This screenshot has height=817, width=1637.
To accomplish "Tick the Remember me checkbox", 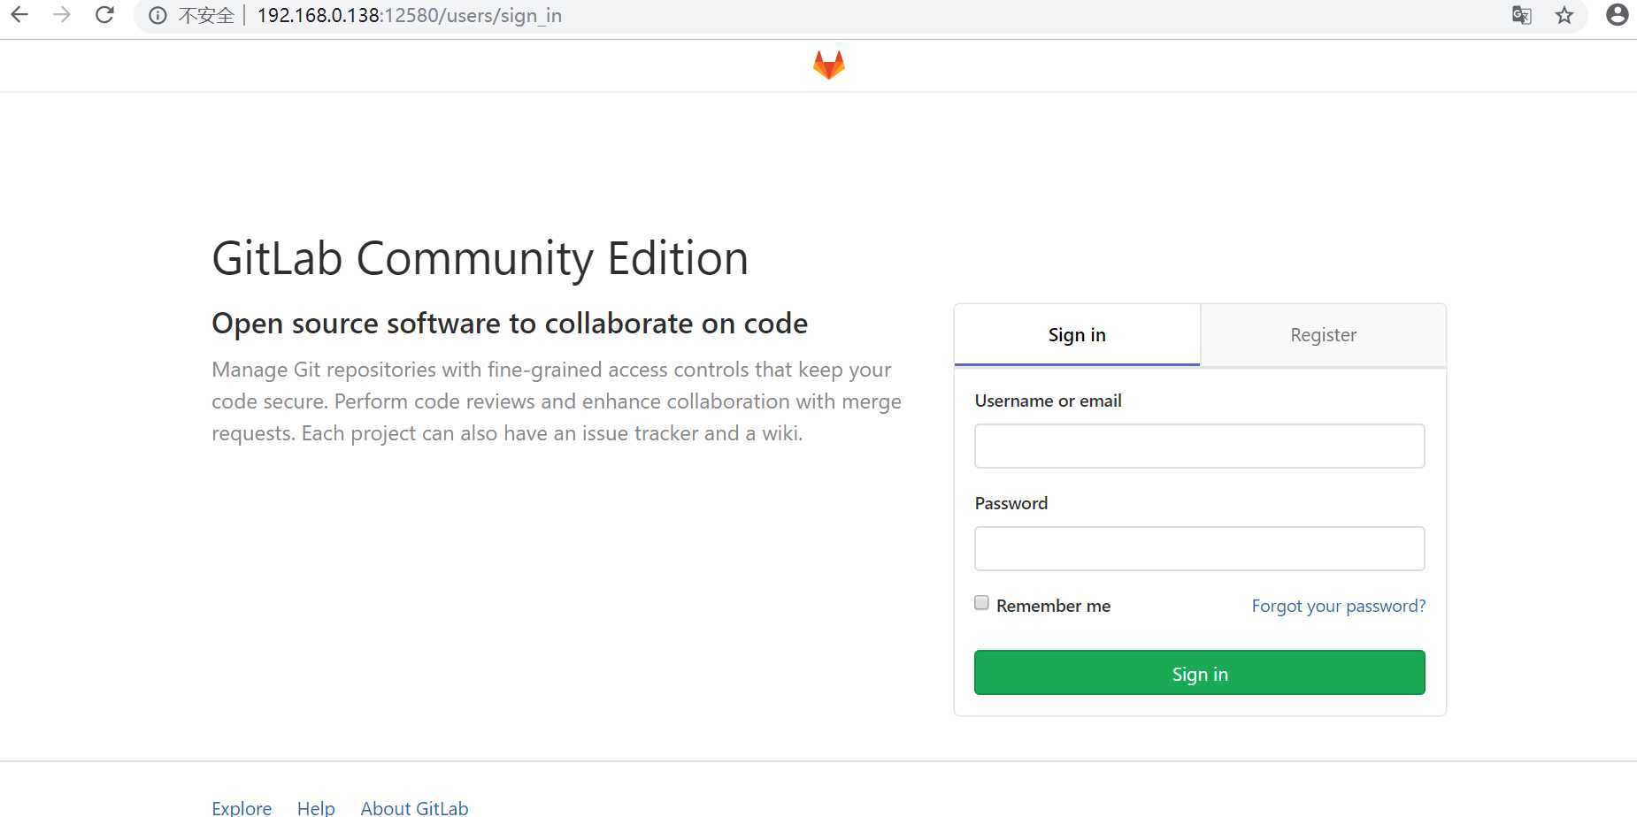I will click(x=981, y=603).
